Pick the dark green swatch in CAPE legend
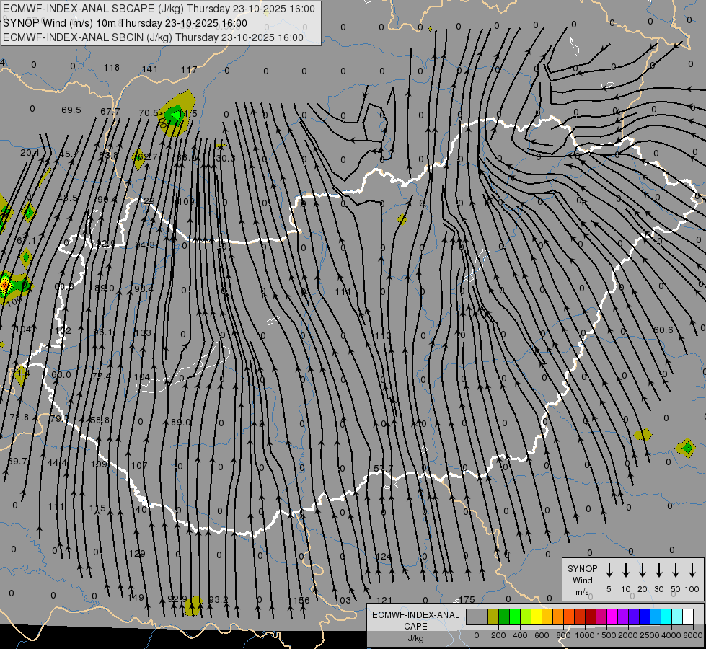706x649 pixels. [x=504, y=617]
